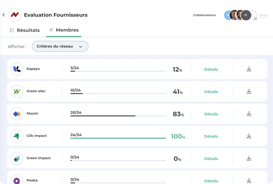
Task: Click the Kapeyo company logo
Action: pos(17,69)
